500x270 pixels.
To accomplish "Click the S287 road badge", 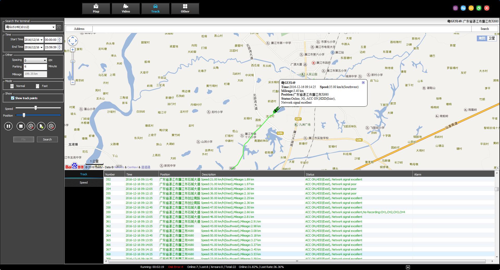I will [298, 119].
